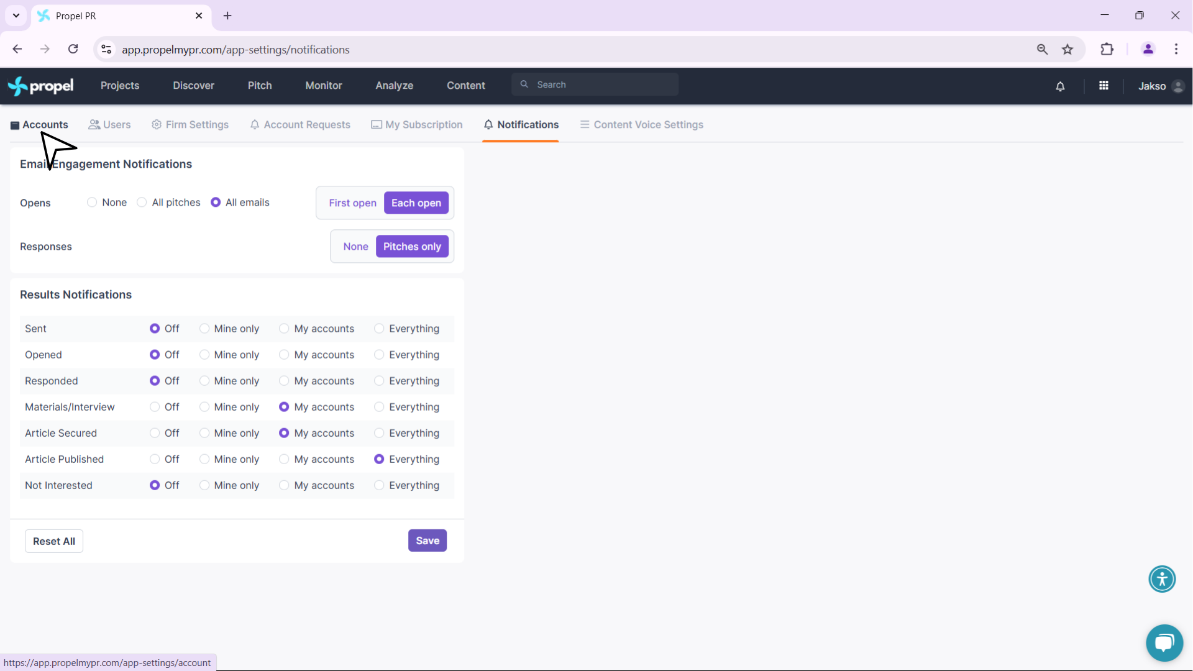The width and height of the screenshot is (1193, 671).
Task: Set Opened to My accounts
Action: [x=284, y=355]
